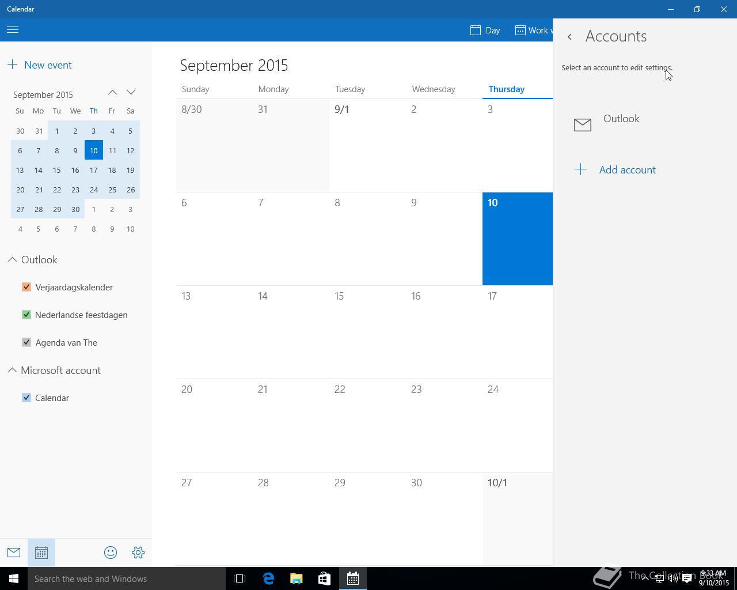The image size is (737, 590).
Task: Click day 14 cell in month grid
Action: click(291, 332)
